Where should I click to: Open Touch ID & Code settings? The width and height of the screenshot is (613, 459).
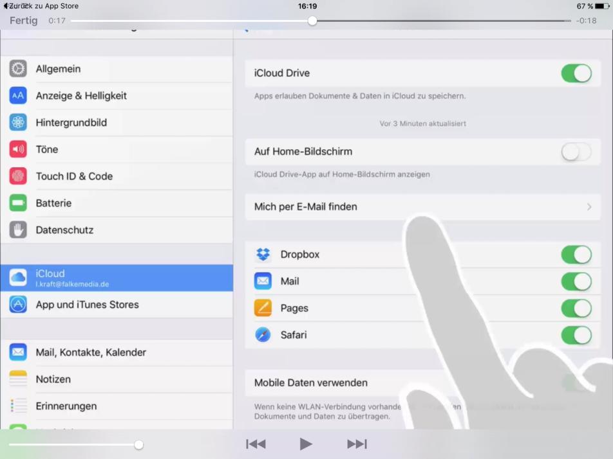[117, 176]
